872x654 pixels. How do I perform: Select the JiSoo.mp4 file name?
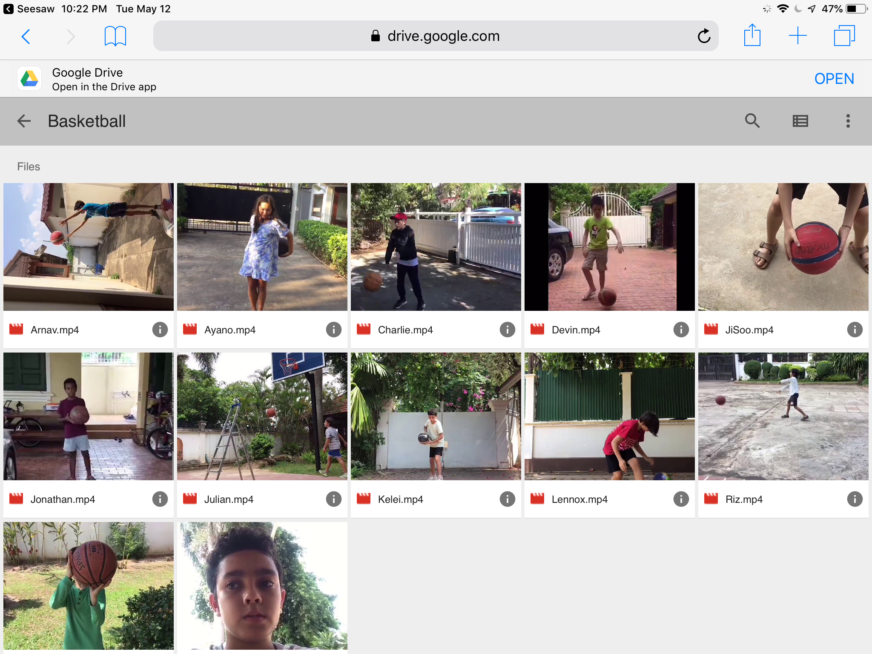click(x=749, y=330)
